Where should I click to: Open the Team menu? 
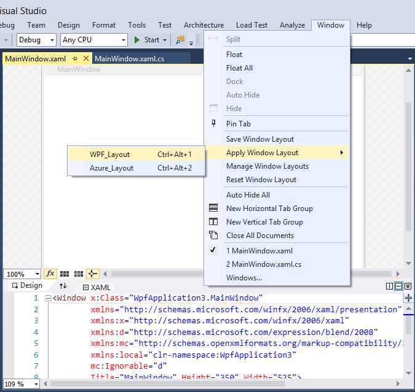click(x=36, y=25)
